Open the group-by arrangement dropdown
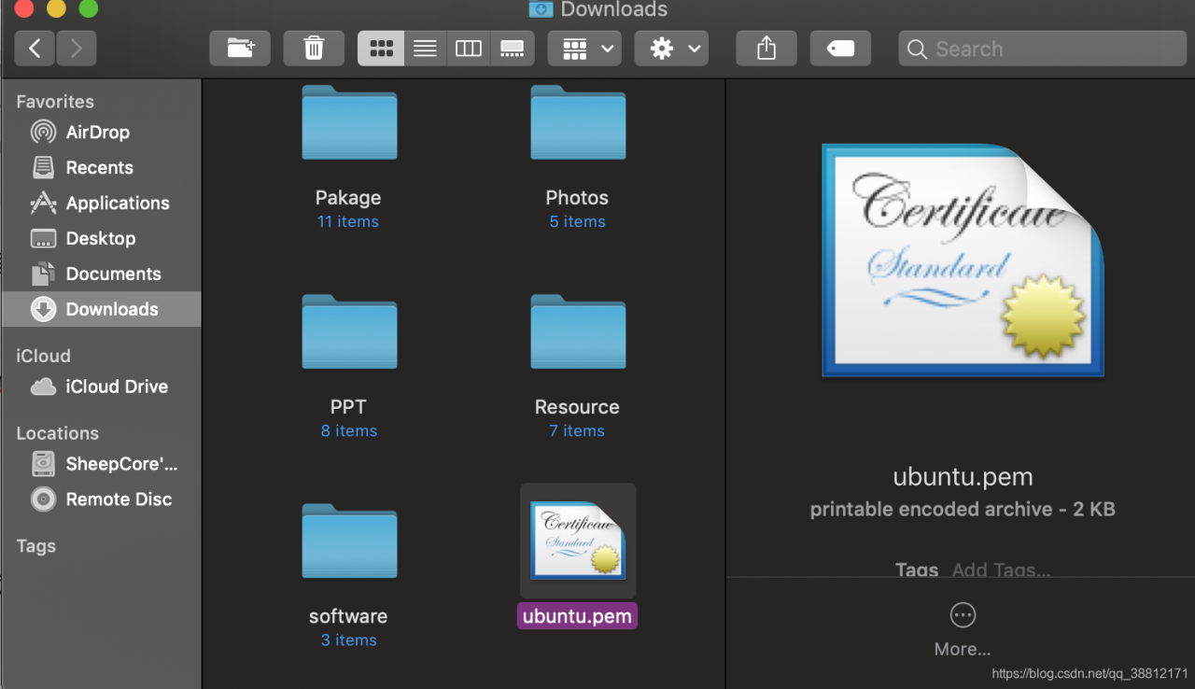Viewport: 1195px width, 689px height. [584, 49]
